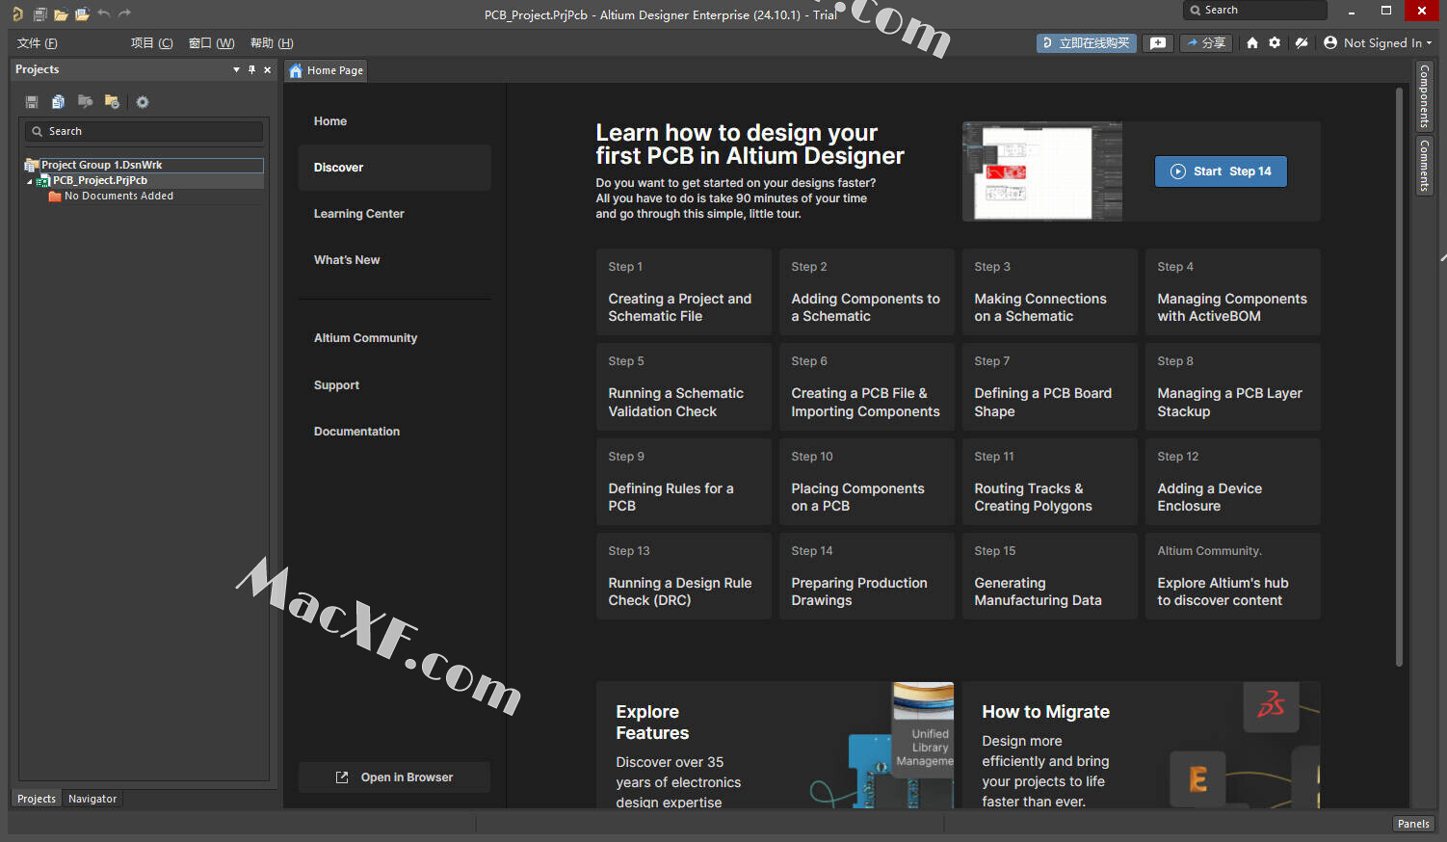Click the Save All icon in title bar

pos(39,13)
